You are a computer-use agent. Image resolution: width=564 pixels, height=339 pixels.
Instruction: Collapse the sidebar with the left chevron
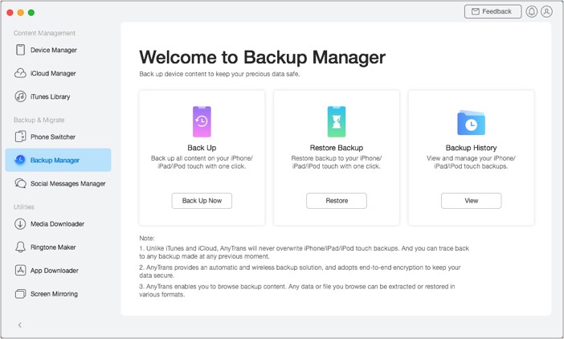20,325
